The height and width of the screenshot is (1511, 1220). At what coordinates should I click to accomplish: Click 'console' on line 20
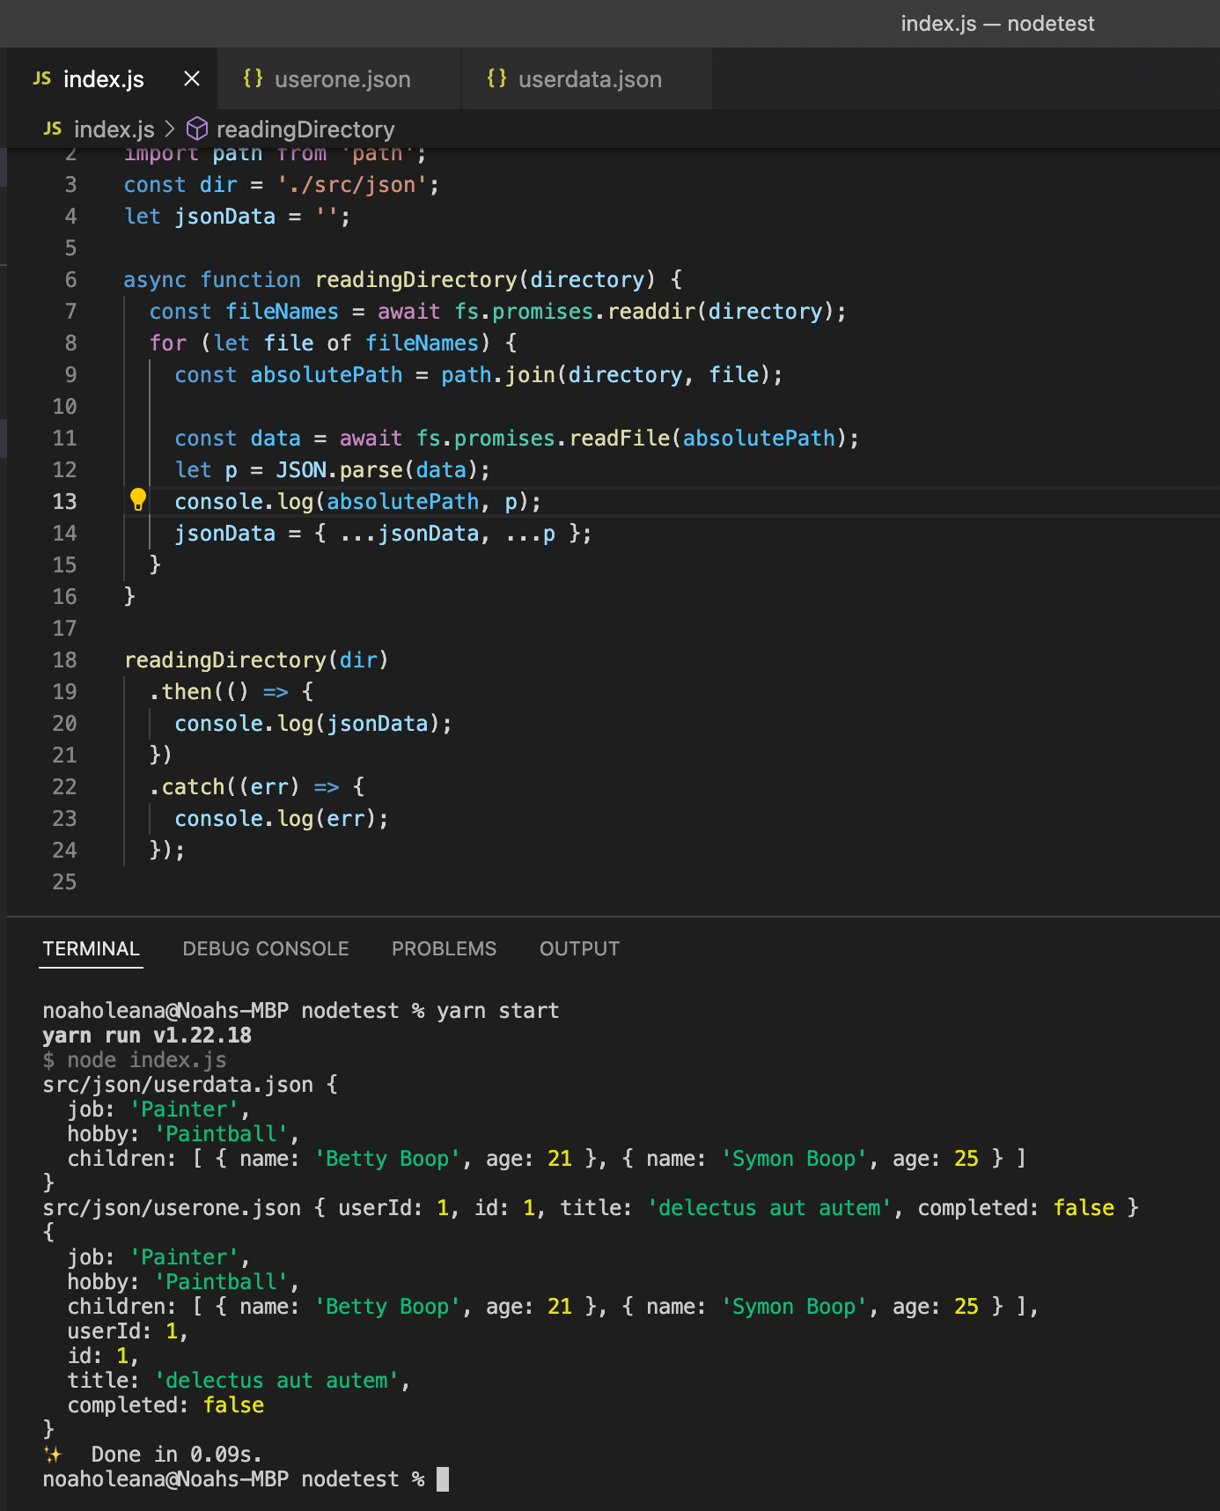coord(218,724)
